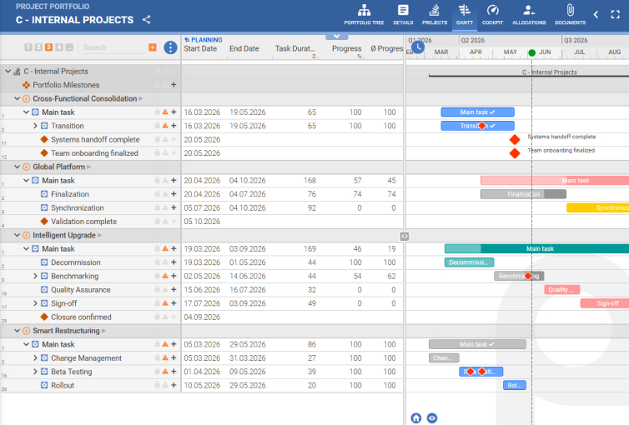Click the plus icon on Finalization row

(x=174, y=194)
